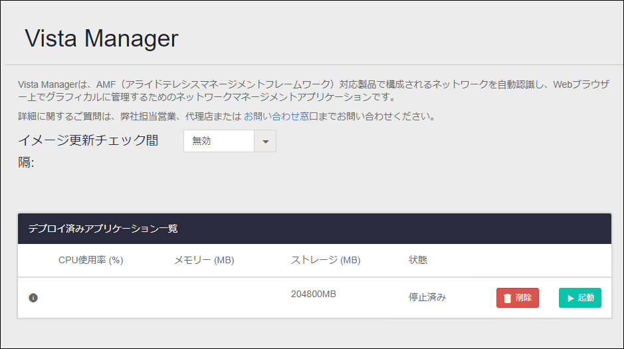Click the 停止済み status text
Image resolution: width=624 pixels, height=349 pixels.
tap(427, 297)
